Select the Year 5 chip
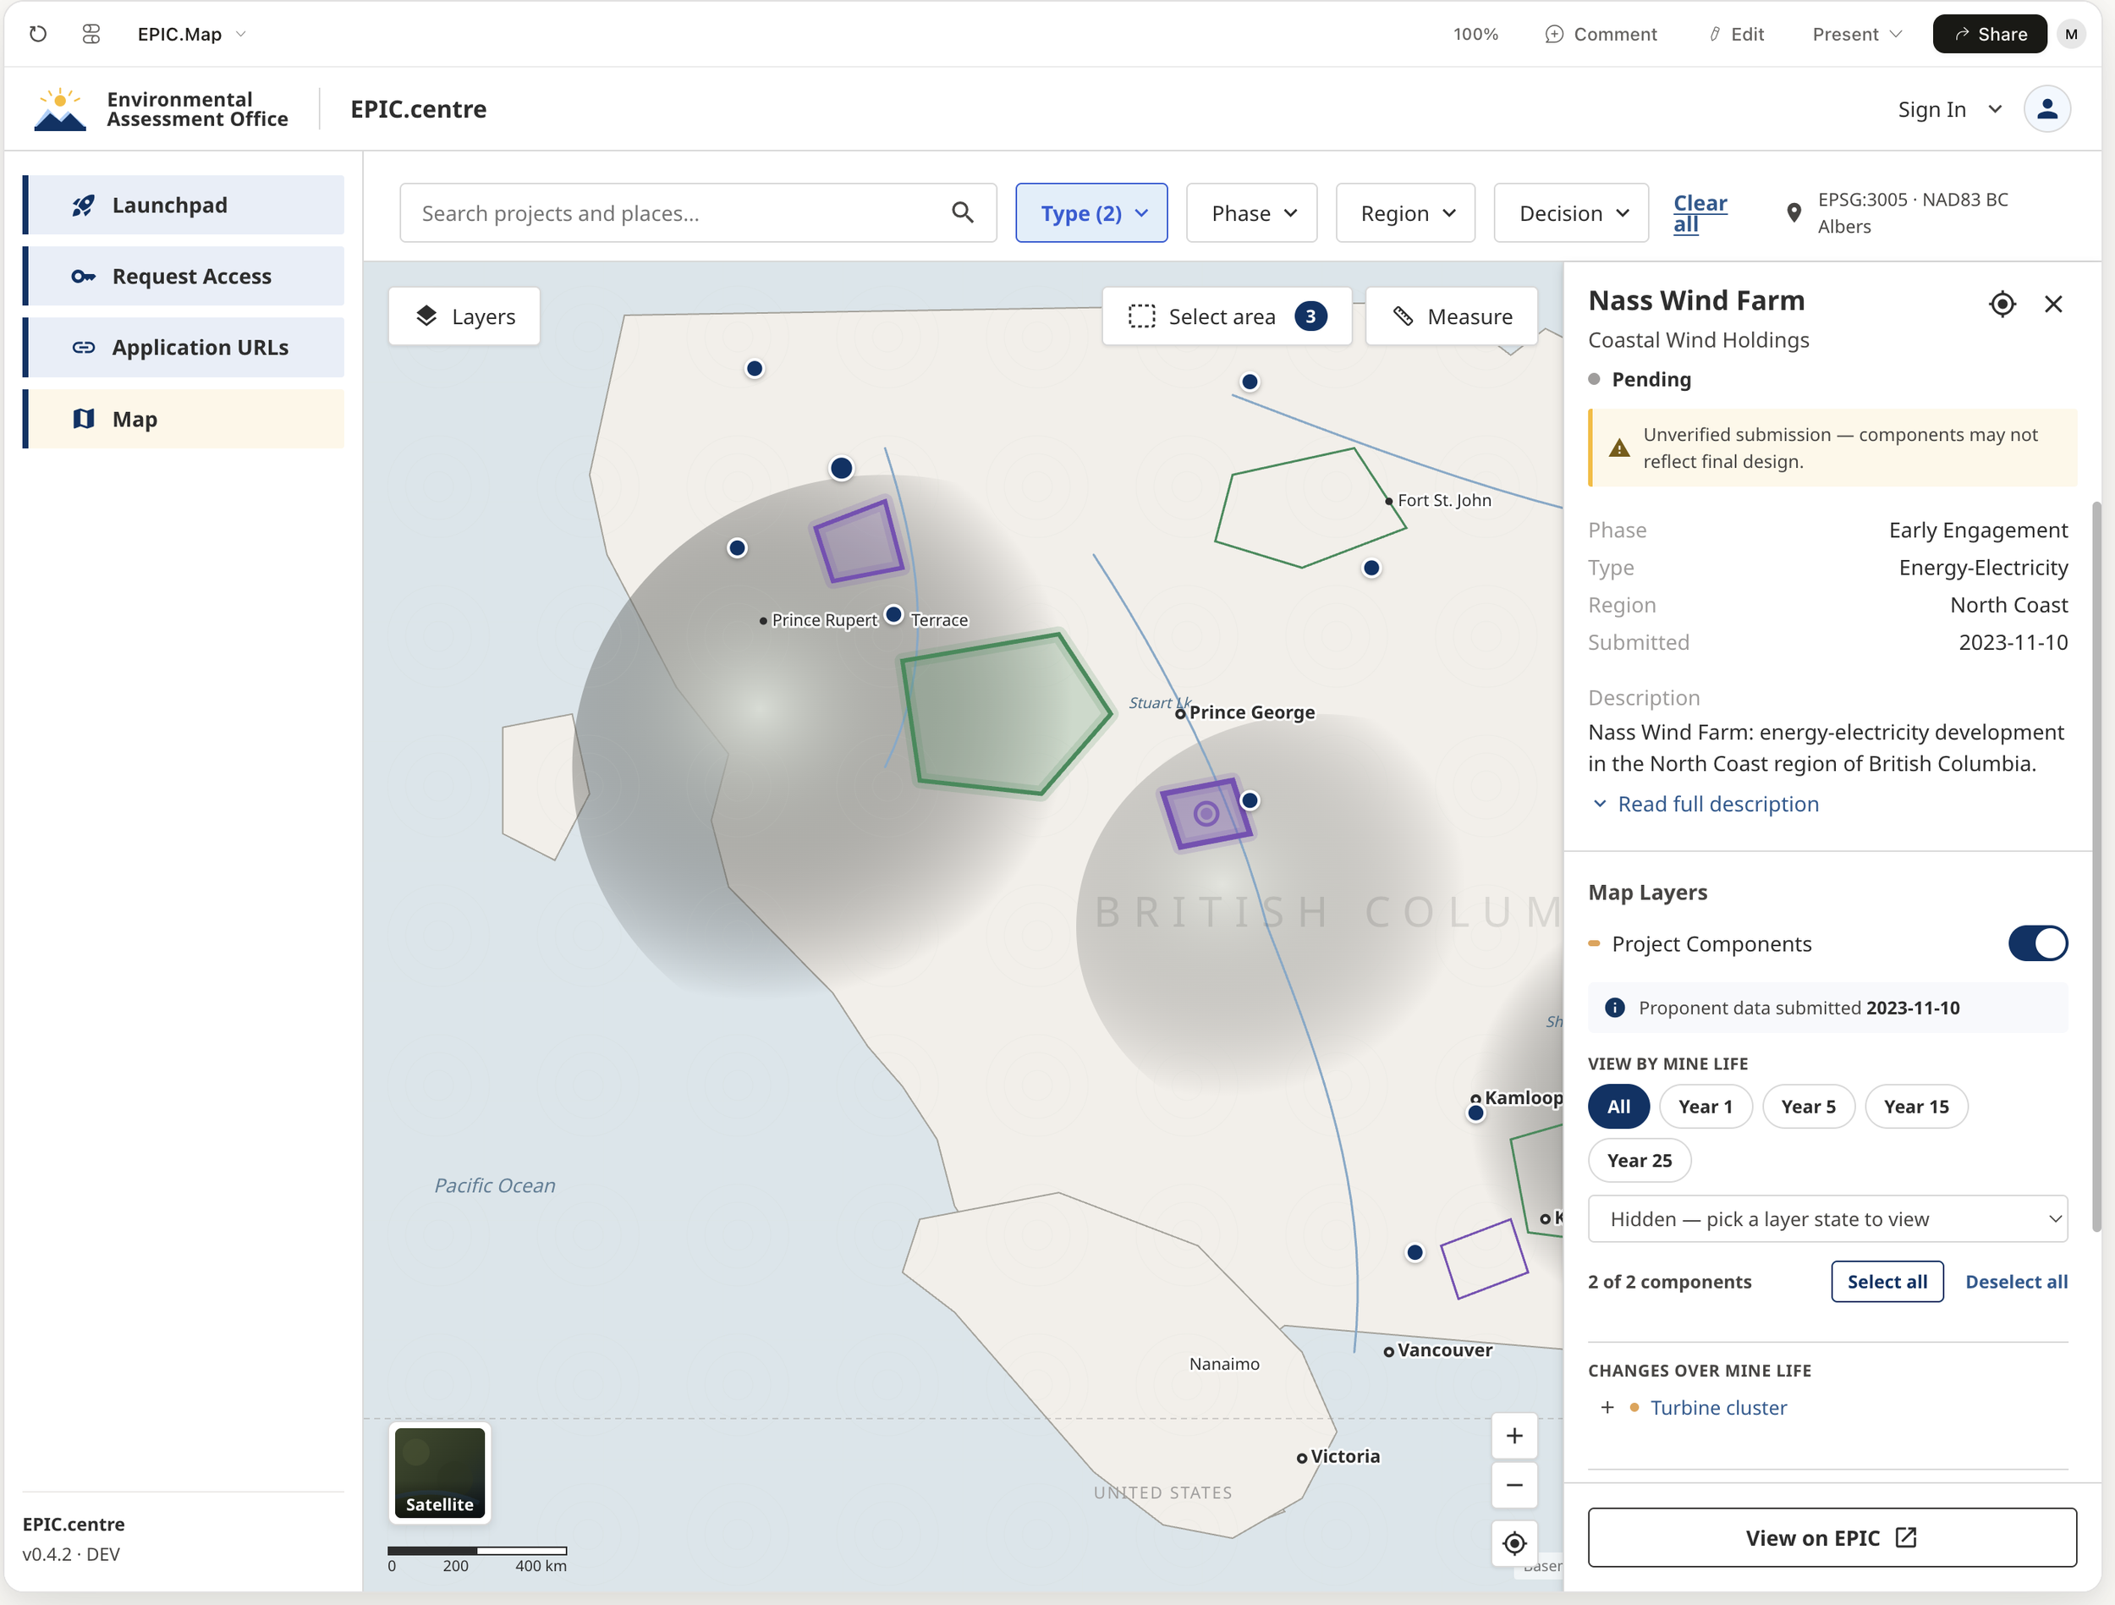2115x1605 pixels. (1808, 1107)
